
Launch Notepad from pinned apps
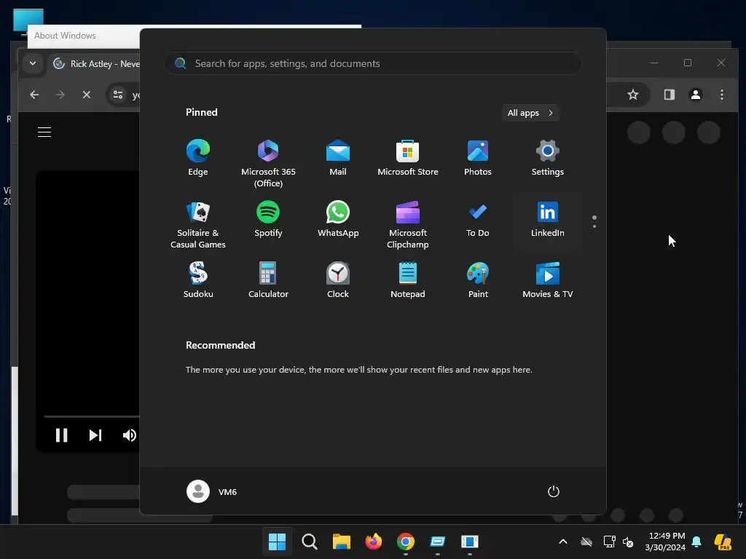coord(408,280)
